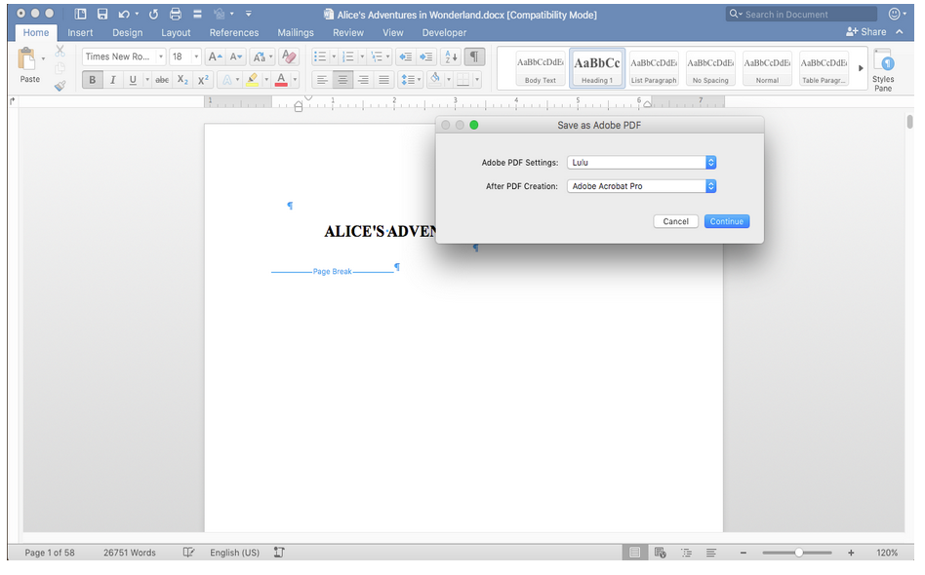
Task: Click the Undo arrow icon
Action: [x=123, y=15]
